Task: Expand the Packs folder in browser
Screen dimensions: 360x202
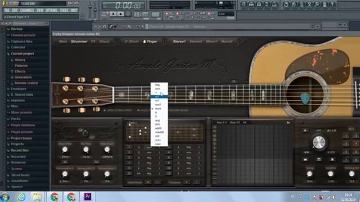Action: pyautogui.click(x=16, y=119)
